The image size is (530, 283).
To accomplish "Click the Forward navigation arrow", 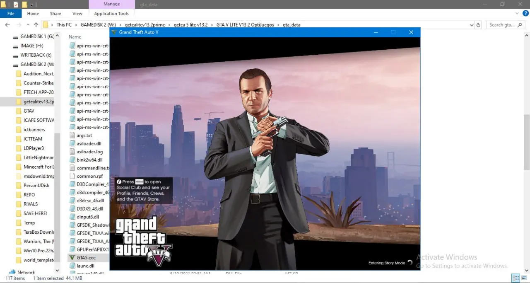I will 19,25.
